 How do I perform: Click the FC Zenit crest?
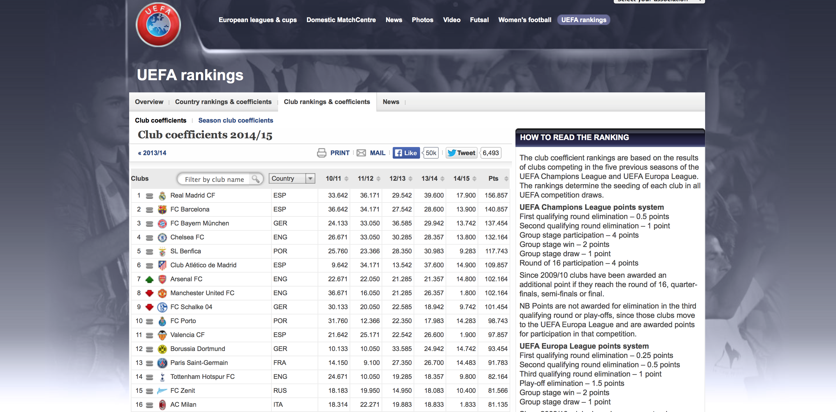coord(162,390)
